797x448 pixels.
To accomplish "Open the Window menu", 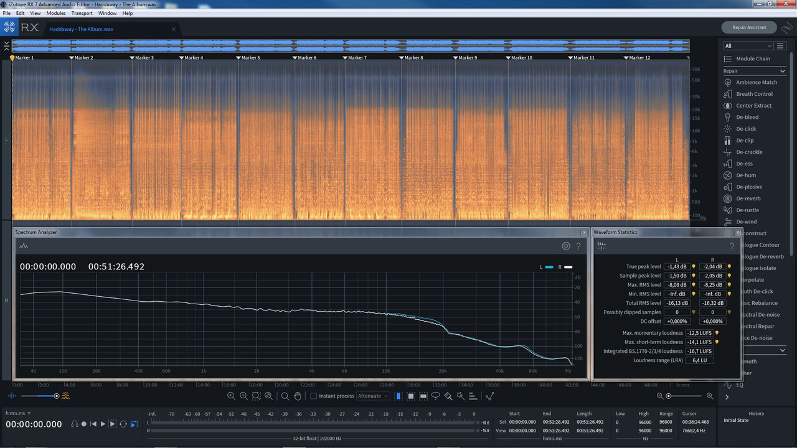I will (x=108, y=13).
